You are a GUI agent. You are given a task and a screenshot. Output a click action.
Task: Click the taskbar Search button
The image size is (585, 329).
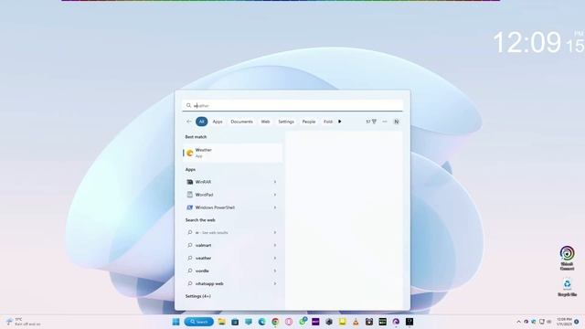(199, 322)
